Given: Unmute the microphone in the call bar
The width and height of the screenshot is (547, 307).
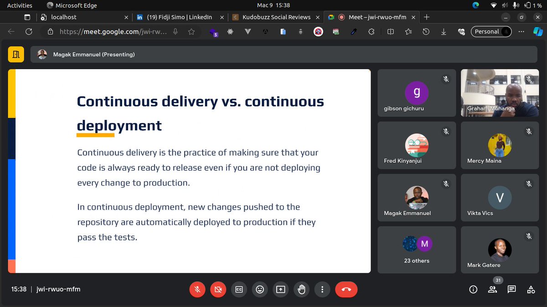Looking at the screenshot, I should (x=197, y=289).
